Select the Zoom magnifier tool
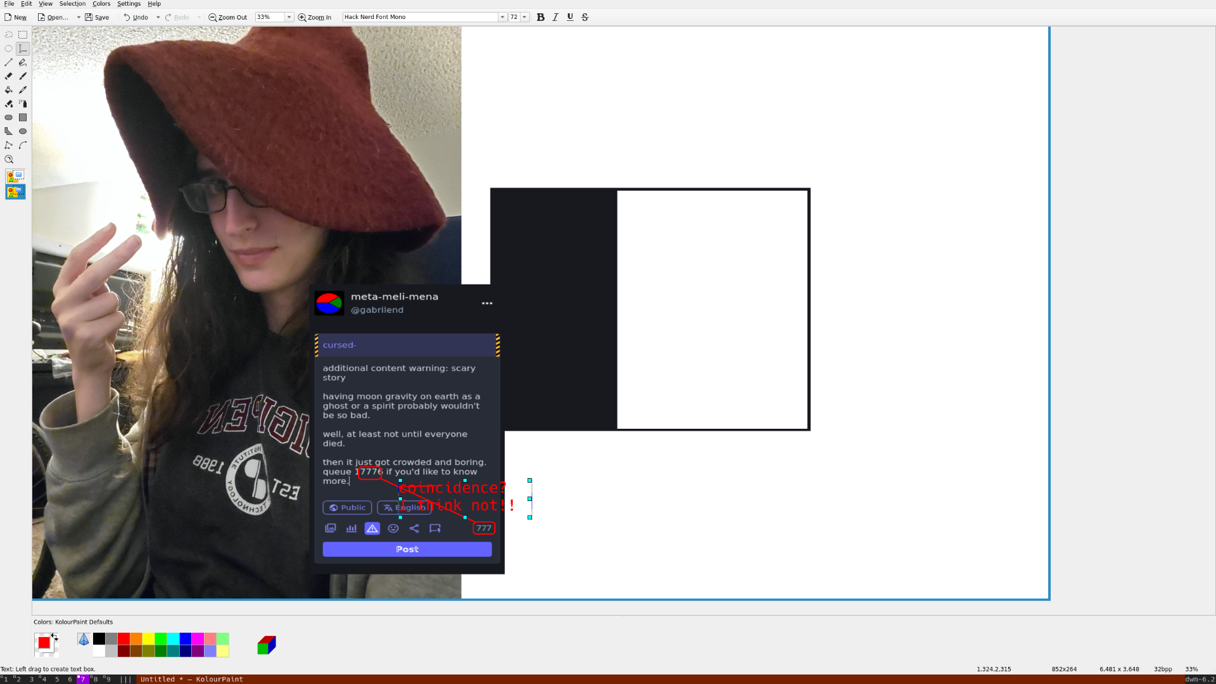 click(x=9, y=159)
